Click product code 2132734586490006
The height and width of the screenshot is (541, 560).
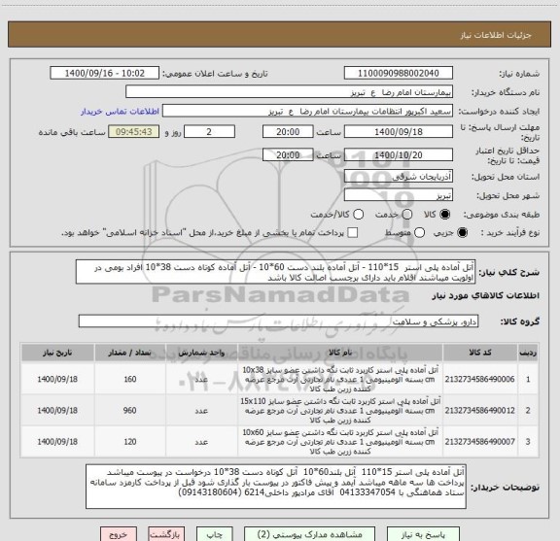click(x=480, y=379)
